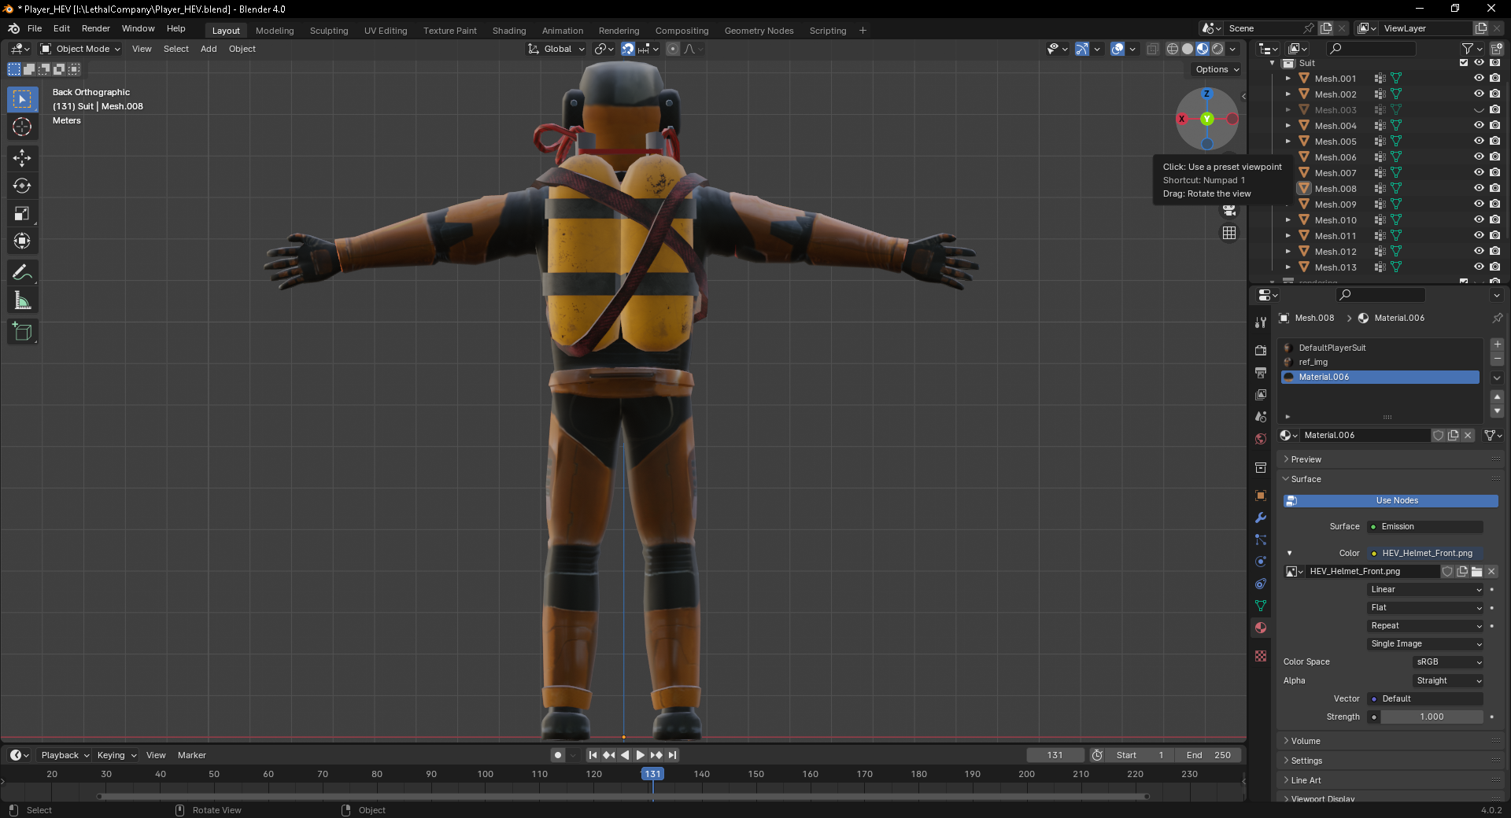Uncheck the Suit collection exclude checkbox
This screenshot has width=1511, height=818.
pyautogui.click(x=1464, y=63)
